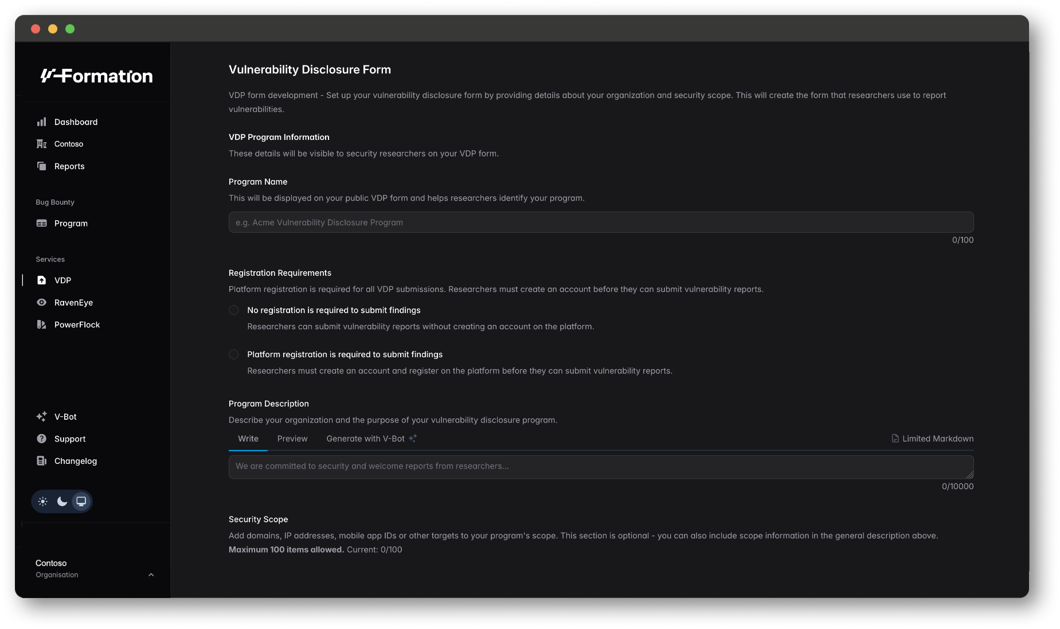Viewport: 1060px width, 629px height.
Task: Select 'Platform registration is required' radio option
Action: click(234, 354)
